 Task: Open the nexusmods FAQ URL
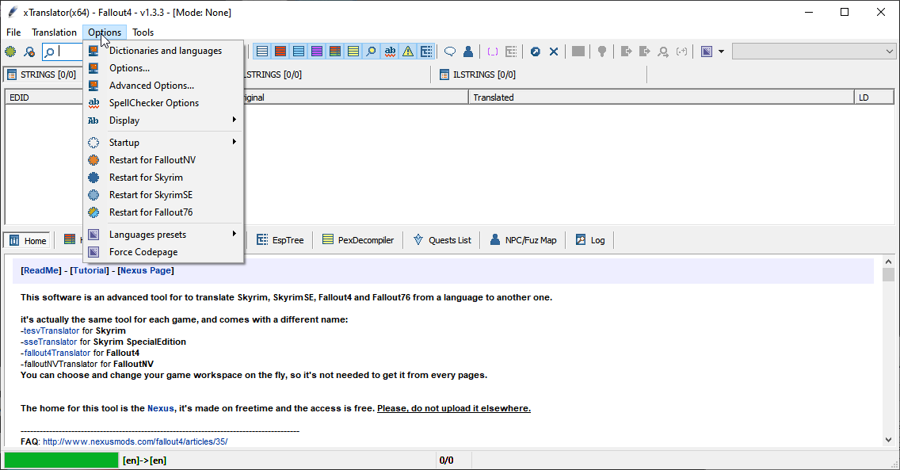click(x=135, y=442)
